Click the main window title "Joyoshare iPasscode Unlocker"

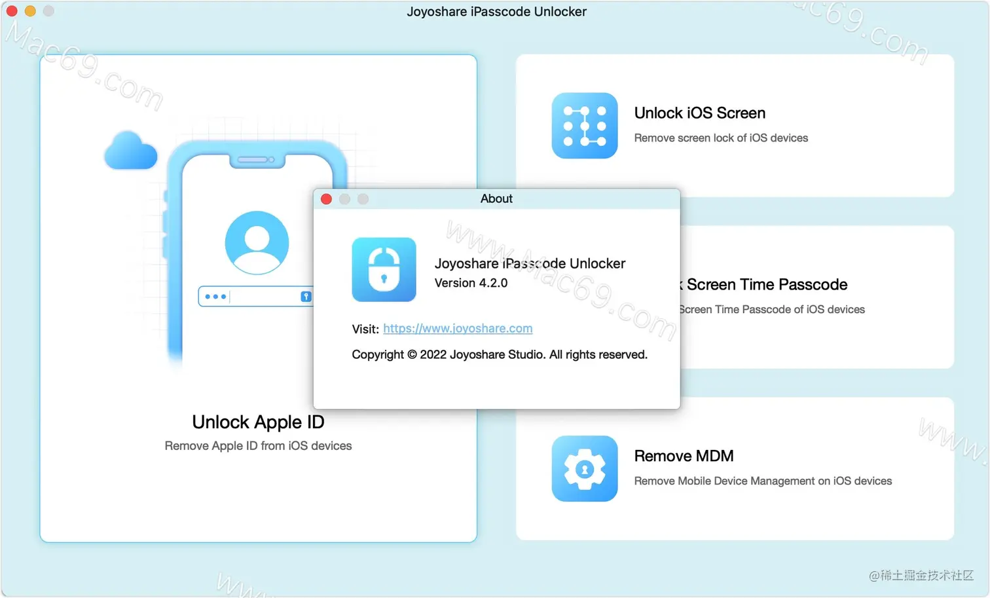(x=496, y=11)
